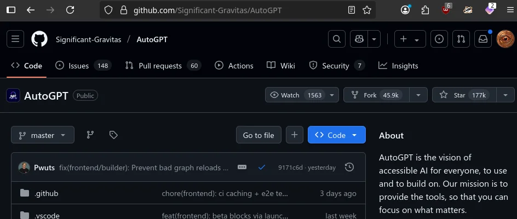The height and width of the screenshot is (219, 517).
Task: Click the AutoGPT repository avatar image
Action: tap(13, 96)
